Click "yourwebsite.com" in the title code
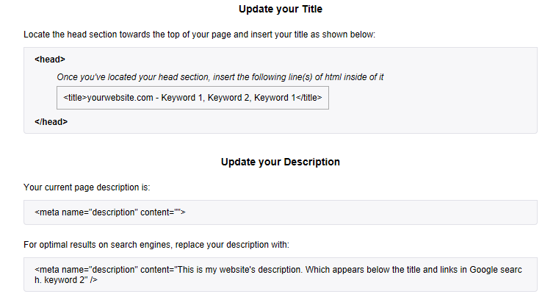The image size is (556, 308). tap(120, 98)
